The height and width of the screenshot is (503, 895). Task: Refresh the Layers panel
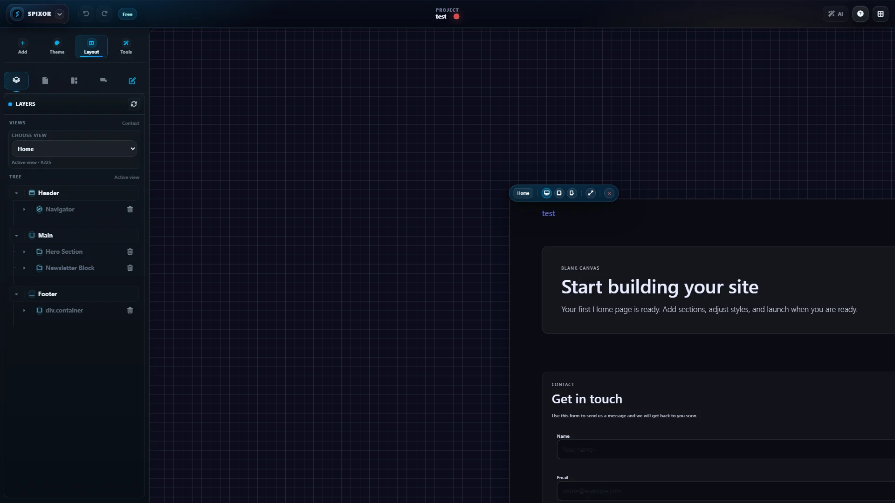coord(134,104)
